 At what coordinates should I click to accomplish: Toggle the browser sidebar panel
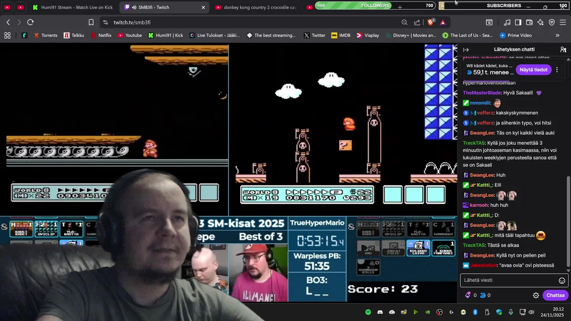(518, 22)
